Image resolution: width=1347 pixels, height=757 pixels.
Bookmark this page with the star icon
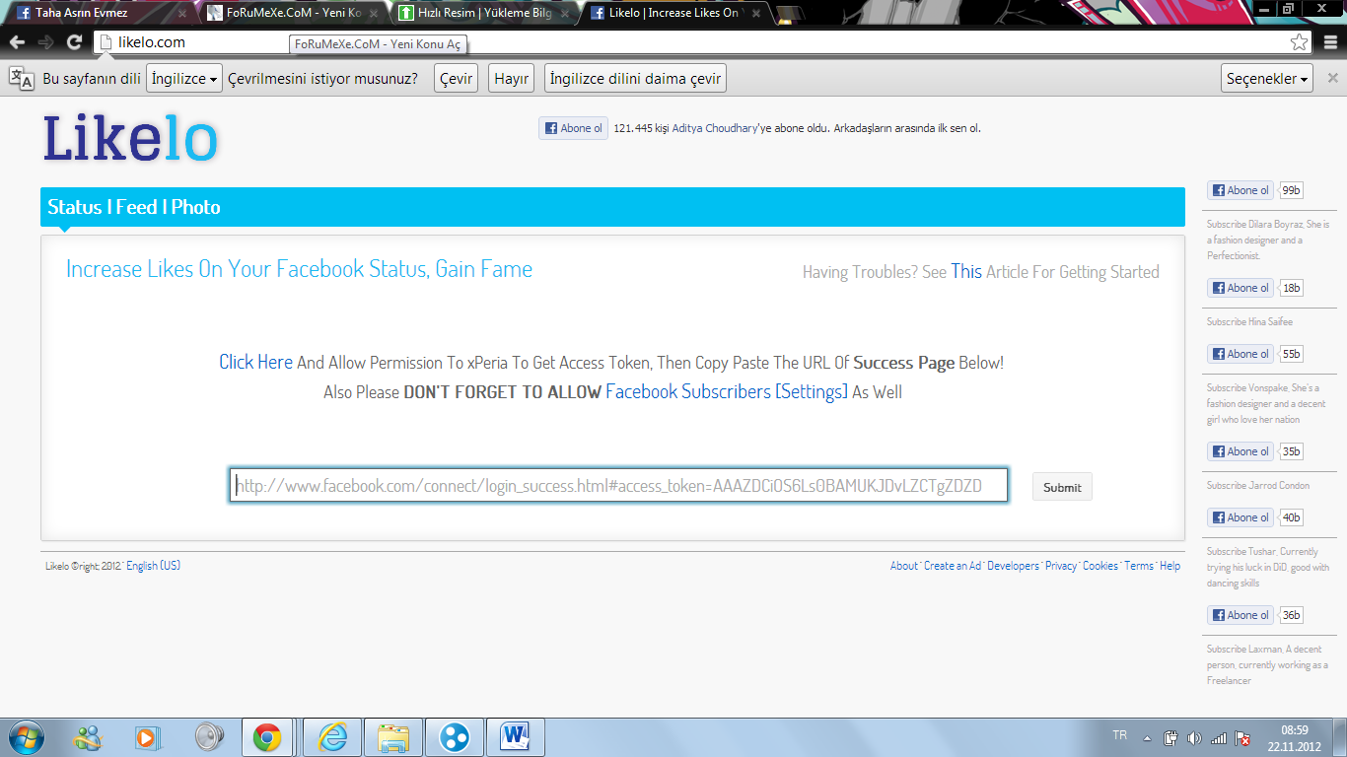click(x=1300, y=42)
